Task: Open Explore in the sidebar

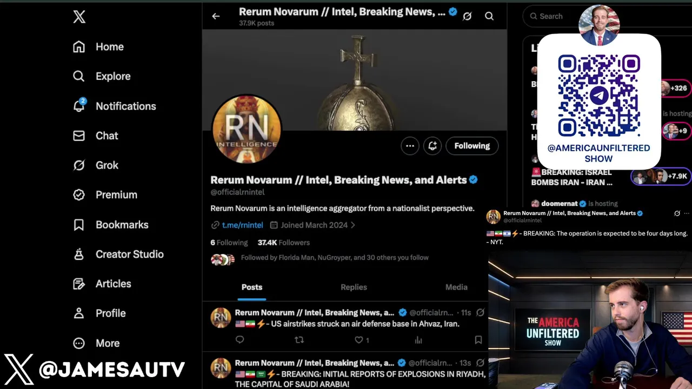Action: point(102,76)
